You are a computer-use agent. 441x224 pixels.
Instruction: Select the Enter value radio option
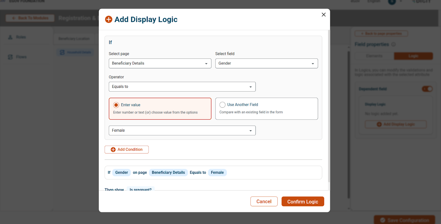click(x=116, y=105)
